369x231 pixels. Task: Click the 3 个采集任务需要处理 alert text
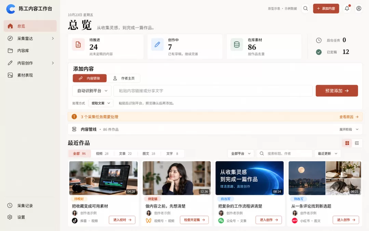[x=99, y=117]
